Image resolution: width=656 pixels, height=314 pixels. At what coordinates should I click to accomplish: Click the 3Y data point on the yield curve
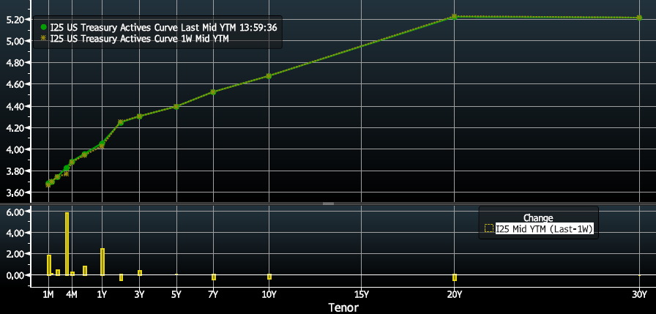click(139, 116)
